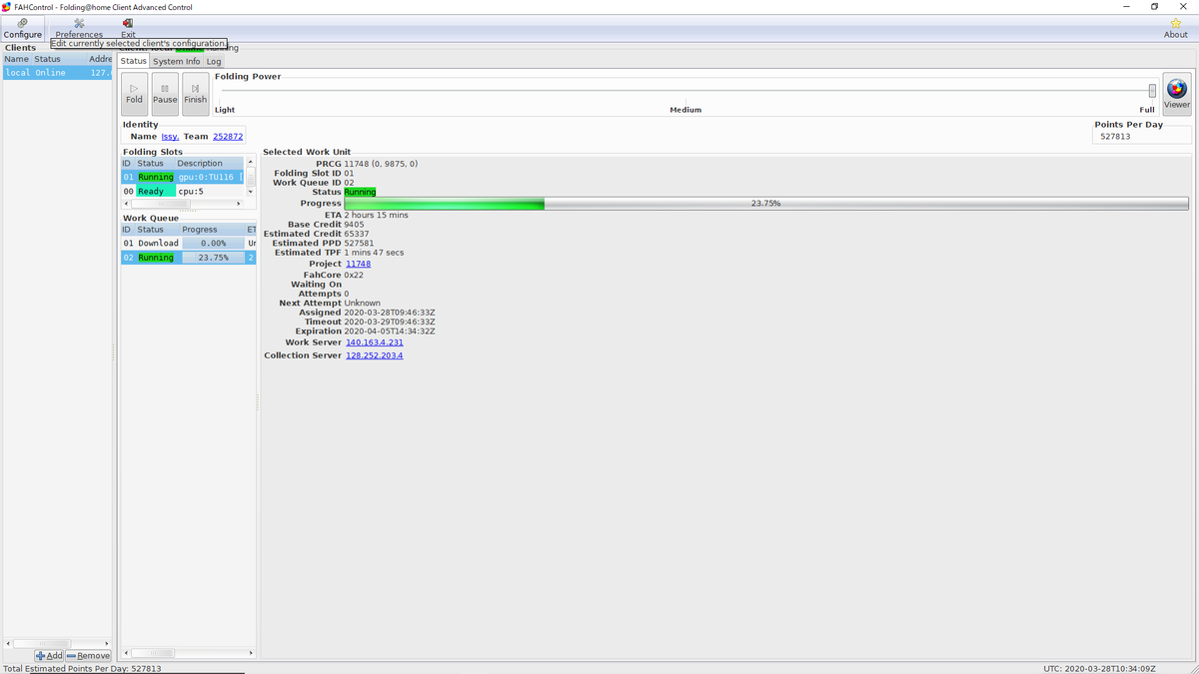Sort clients by Name column header
The width and height of the screenshot is (1199, 674).
coord(17,59)
